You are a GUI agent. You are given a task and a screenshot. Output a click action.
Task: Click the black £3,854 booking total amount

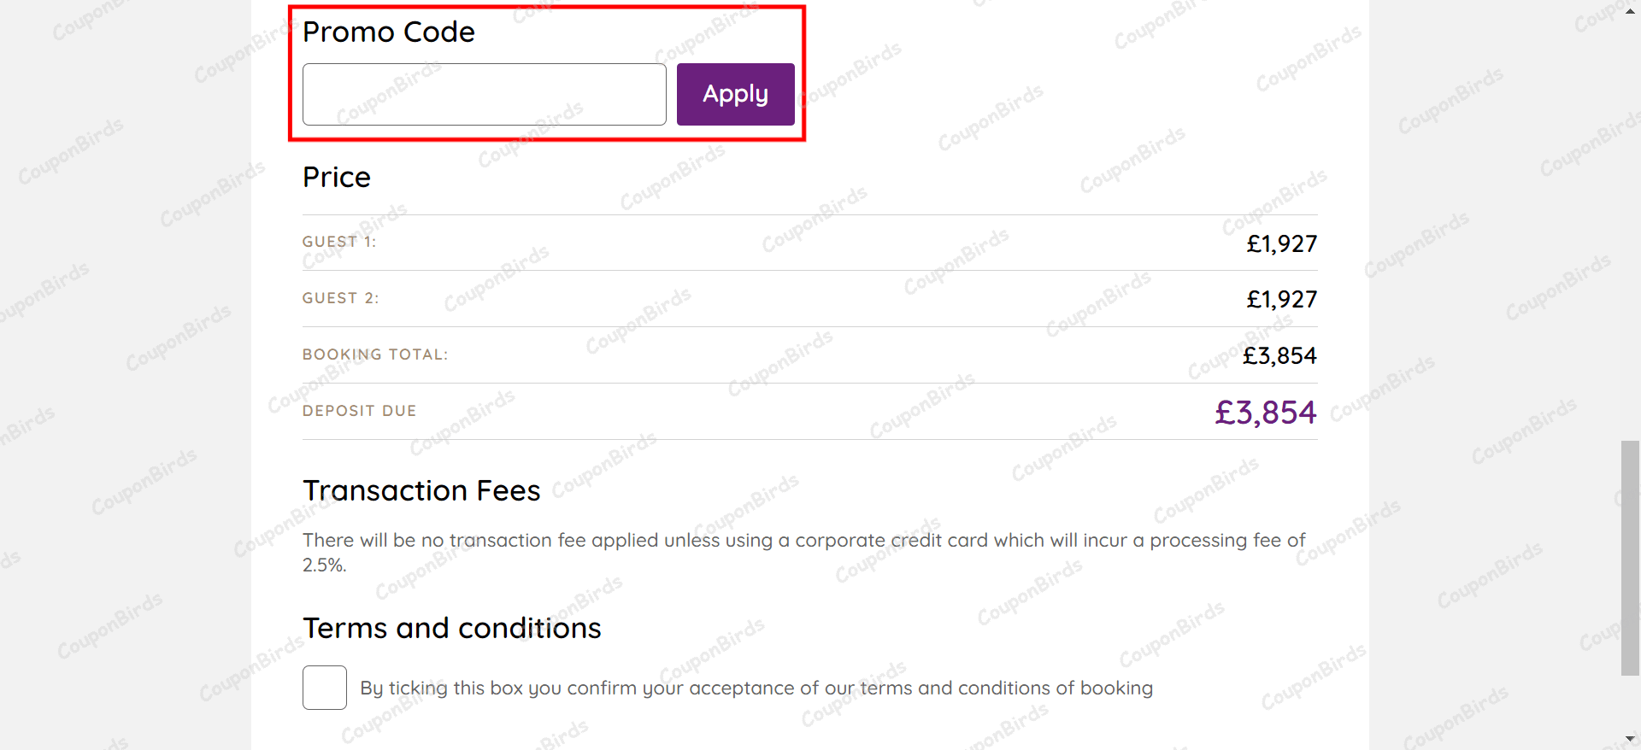click(1279, 356)
